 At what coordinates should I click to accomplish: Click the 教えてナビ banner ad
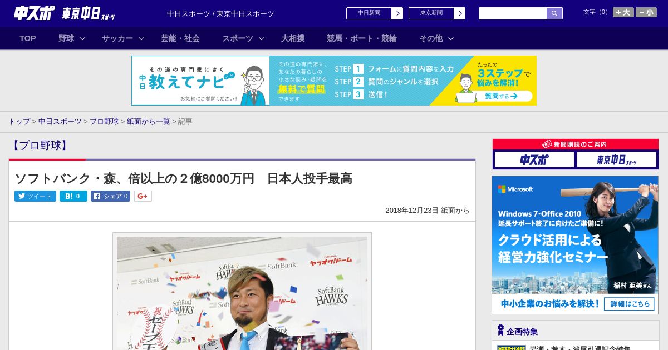(334, 81)
